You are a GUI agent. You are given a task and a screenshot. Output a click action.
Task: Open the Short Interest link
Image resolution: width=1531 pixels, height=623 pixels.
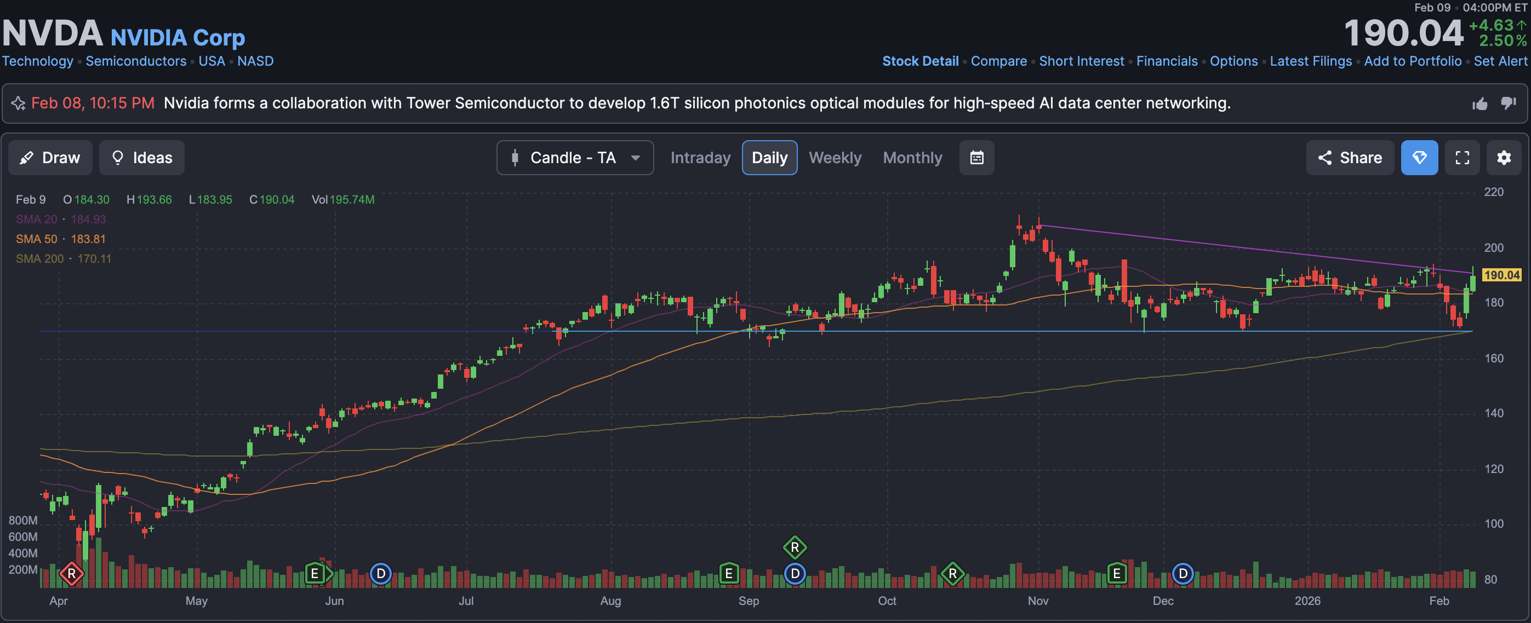(1081, 61)
